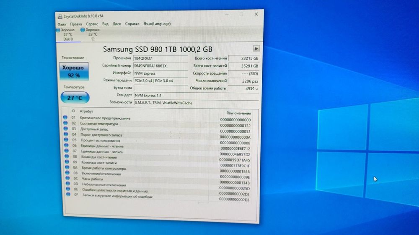Select Disk 0 drive tab at 27 °C

tap(67, 35)
